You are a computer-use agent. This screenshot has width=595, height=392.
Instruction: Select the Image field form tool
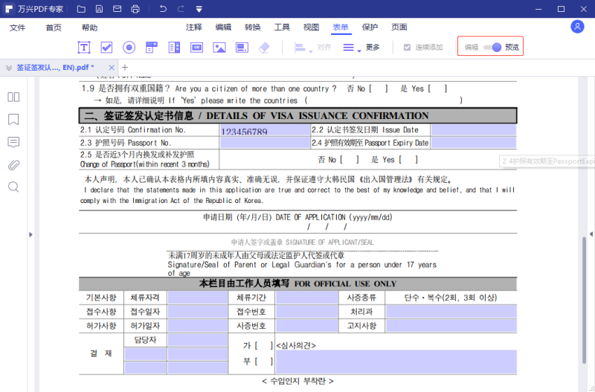[219, 48]
